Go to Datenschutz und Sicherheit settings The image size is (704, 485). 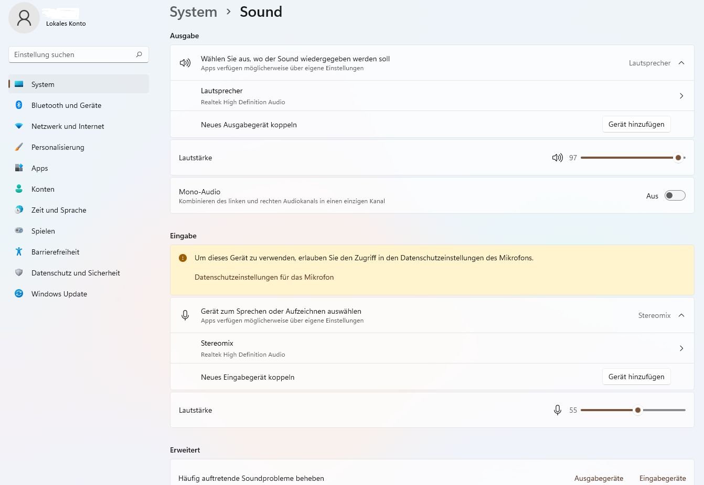coord(76,273)
